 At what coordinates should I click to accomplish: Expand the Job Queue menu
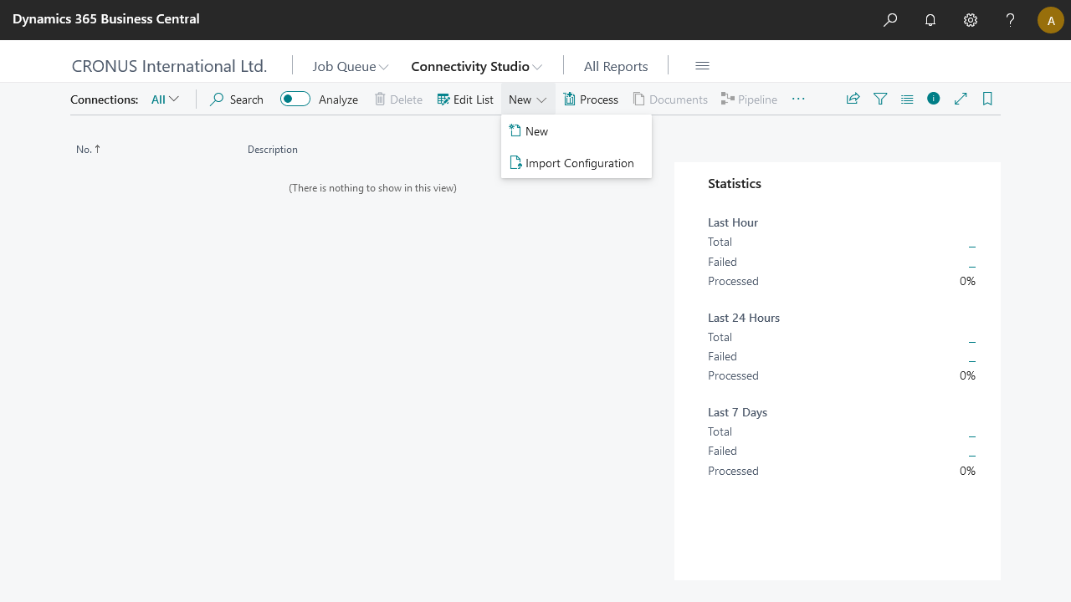click(x=351, y=66)
